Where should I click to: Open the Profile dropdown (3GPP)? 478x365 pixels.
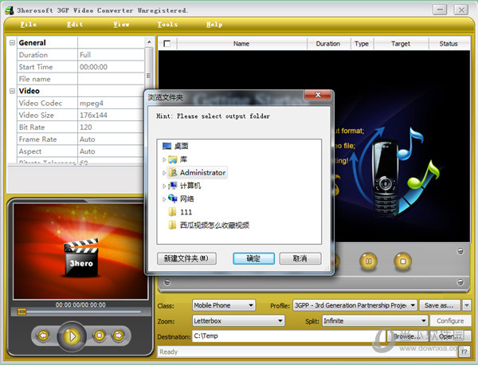point(355,305)
